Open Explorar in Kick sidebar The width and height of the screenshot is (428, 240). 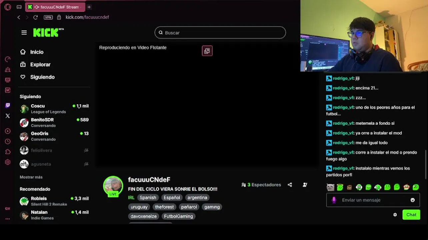coord(35,65)
